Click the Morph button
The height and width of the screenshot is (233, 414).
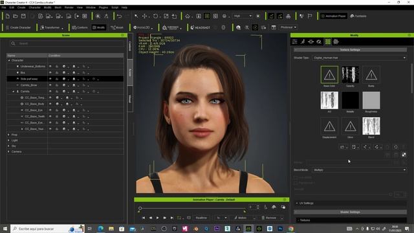(x=117, y=27)
